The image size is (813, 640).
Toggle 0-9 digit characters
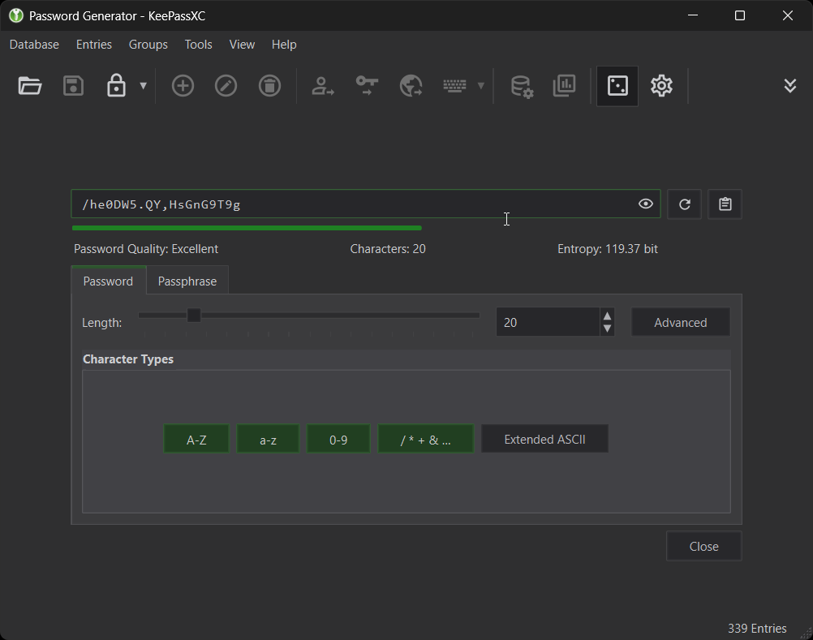338,440
